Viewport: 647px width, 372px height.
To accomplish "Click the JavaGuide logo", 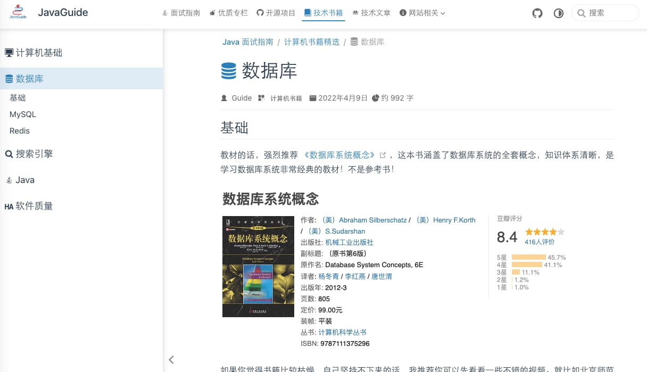I will pos(18,12).
